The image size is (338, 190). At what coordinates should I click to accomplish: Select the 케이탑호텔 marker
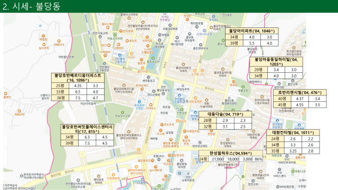(196, 27)
